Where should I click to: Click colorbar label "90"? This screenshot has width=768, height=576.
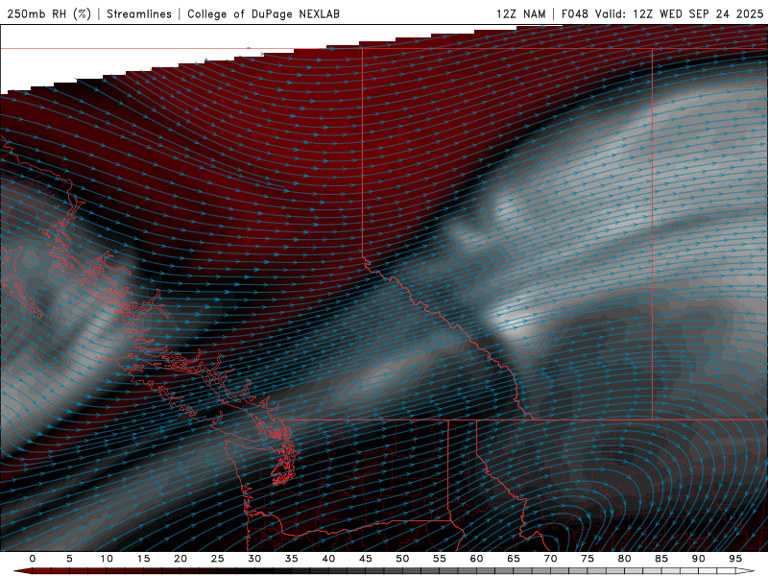pos(698,559)
